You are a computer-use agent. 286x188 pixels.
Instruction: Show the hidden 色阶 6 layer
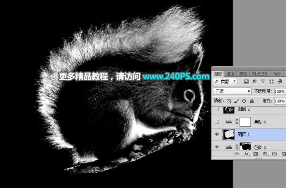[x=217, y=122]
